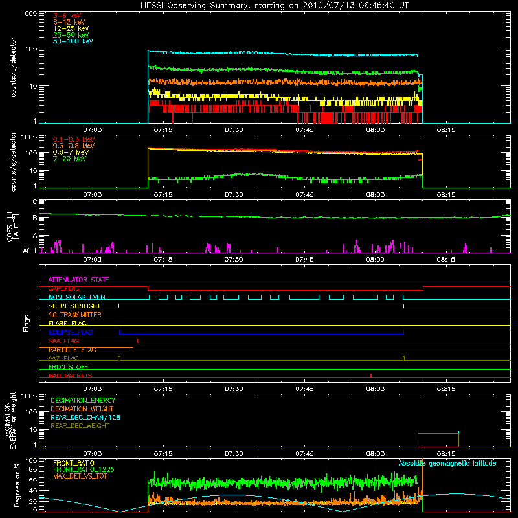Click the BAD_PACKETS flag label
The image size is (518, 518).
(x=71, y=376)
